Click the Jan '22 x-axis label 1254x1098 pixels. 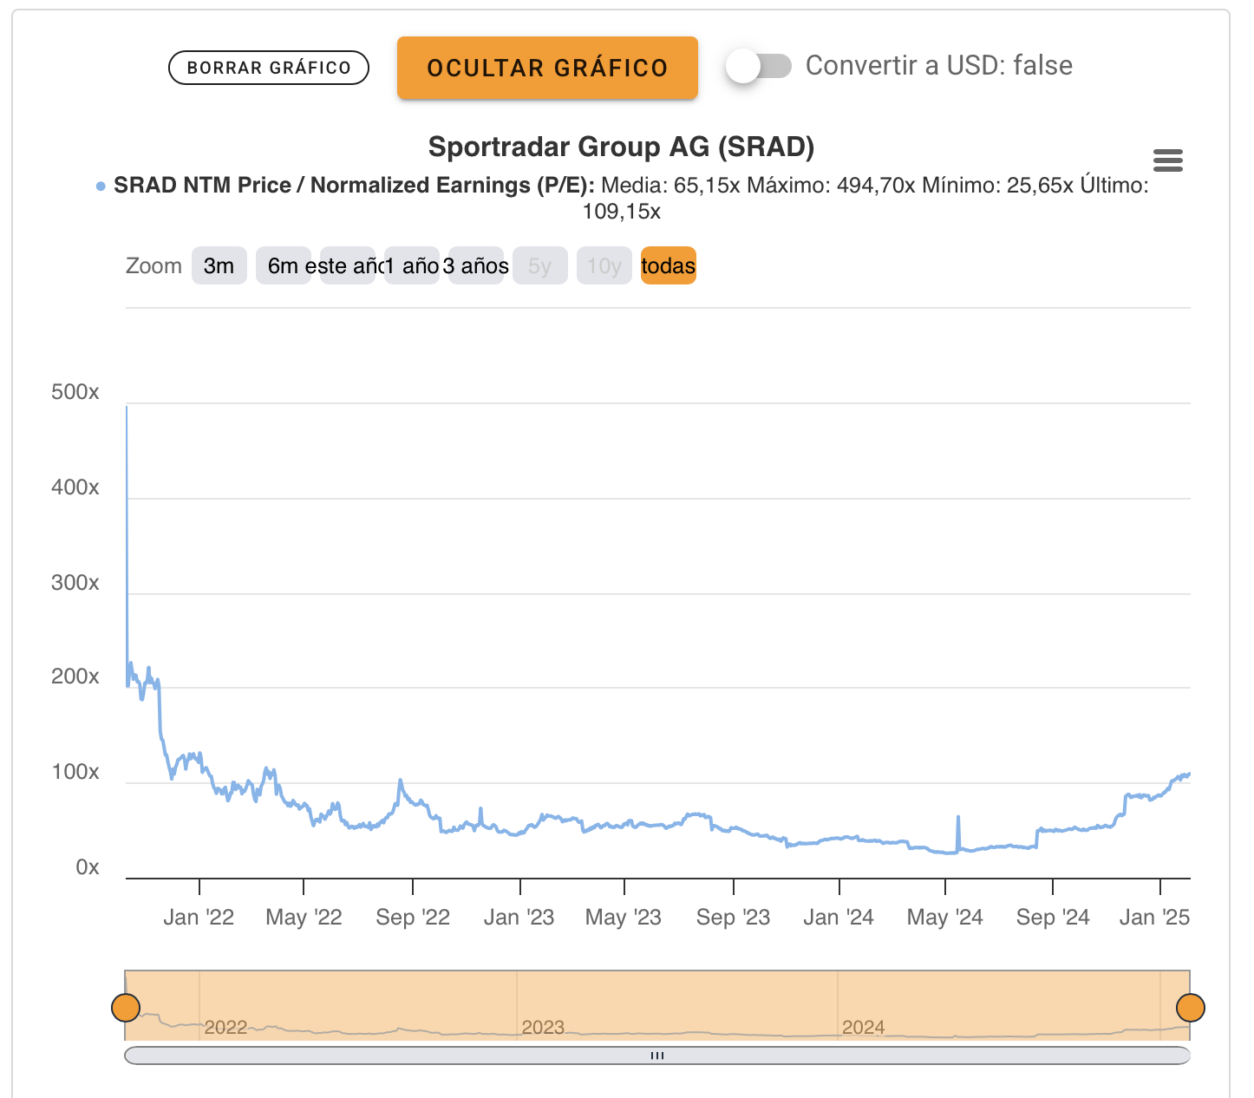pos(199,918)
